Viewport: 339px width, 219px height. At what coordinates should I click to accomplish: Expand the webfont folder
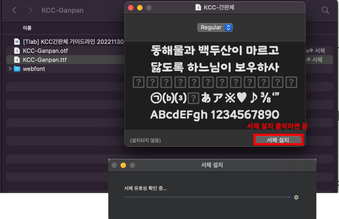point(10,69)
